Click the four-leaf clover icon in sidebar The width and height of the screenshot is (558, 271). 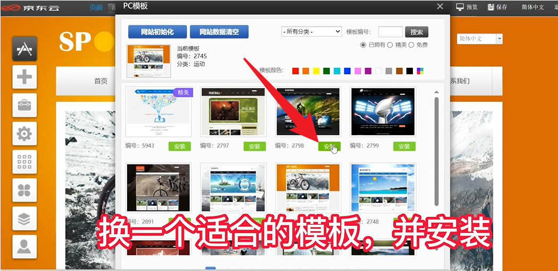pos(24,190)
